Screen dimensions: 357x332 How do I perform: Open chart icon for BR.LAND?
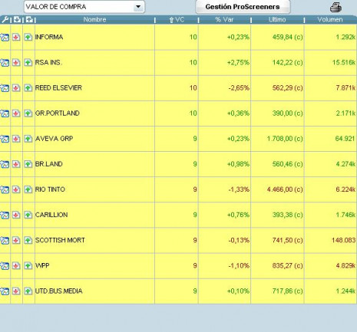coord(5,164)
